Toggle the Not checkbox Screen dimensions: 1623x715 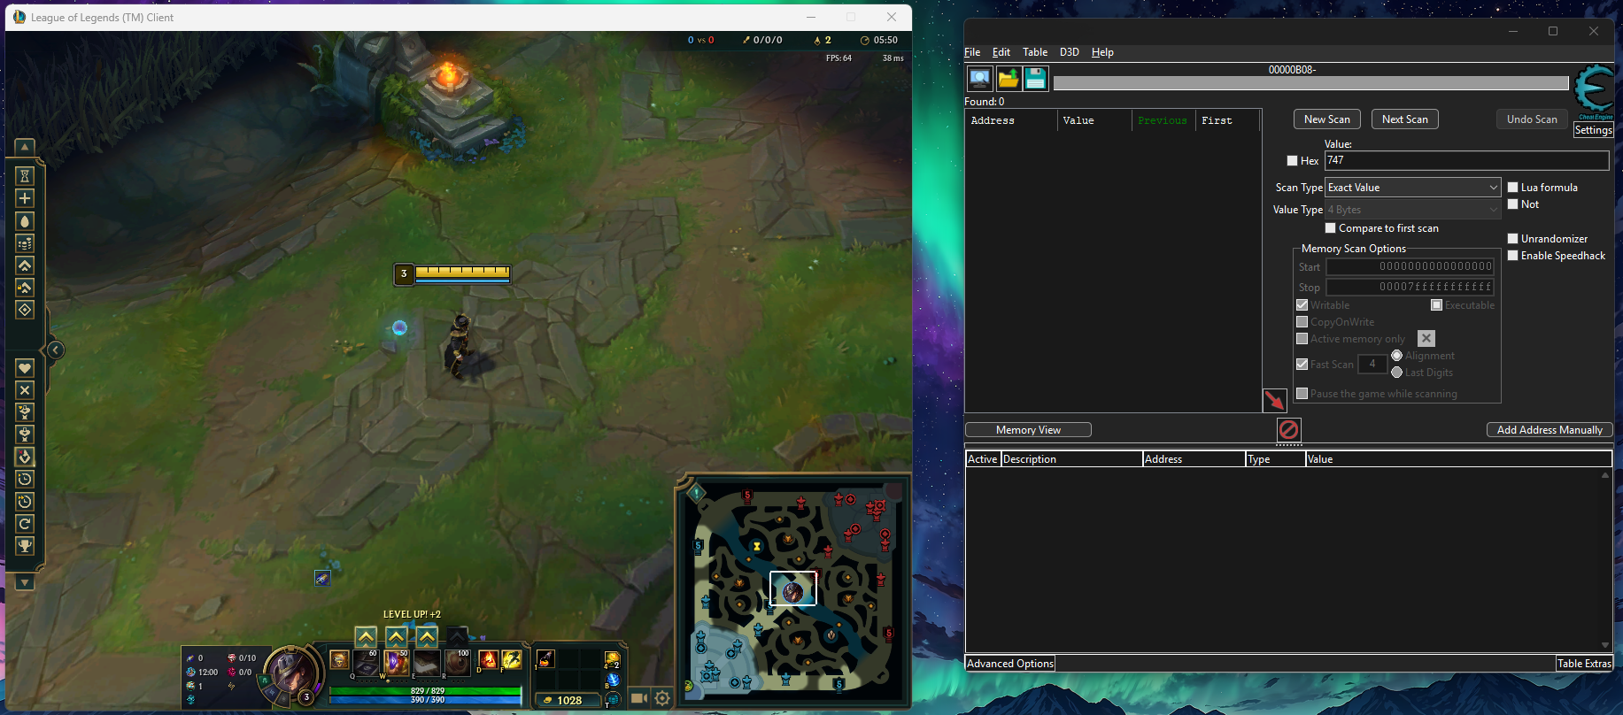[x=1513, y=204]
